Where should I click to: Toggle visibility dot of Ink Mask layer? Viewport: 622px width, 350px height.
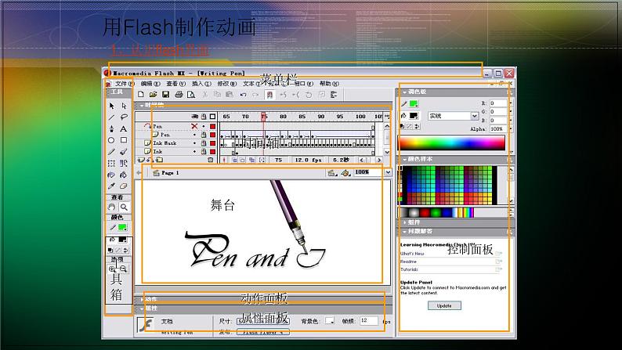[194, 143]
